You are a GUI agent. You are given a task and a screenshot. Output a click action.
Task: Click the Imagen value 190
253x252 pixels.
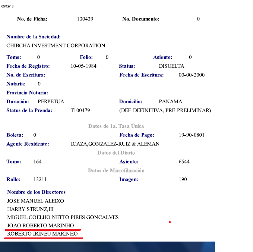[183, 179]
